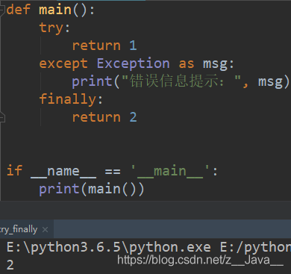Click the Exception class name
291x274 pixels.
tap(134, 63)
